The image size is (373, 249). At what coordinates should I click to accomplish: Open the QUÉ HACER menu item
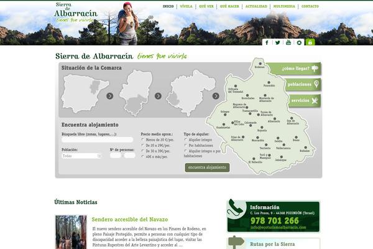coord(229,6)
